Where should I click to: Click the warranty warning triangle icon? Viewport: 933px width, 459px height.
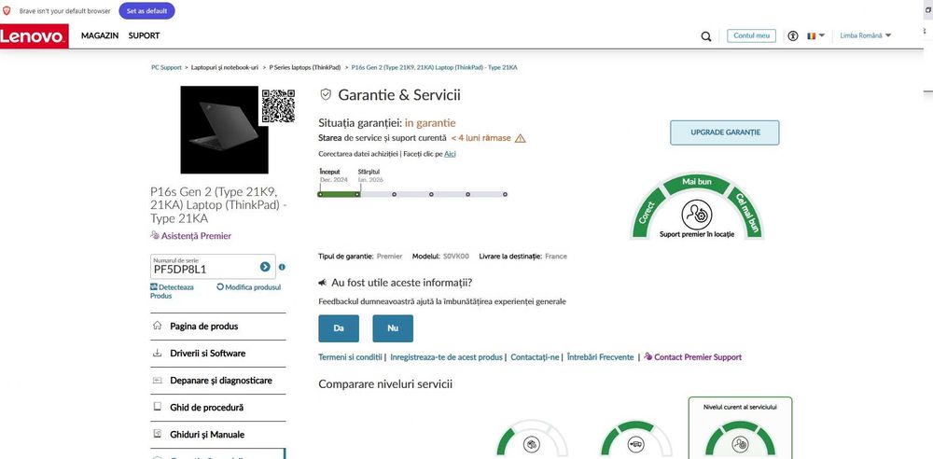pyautogui.click(x=520, y=138)
